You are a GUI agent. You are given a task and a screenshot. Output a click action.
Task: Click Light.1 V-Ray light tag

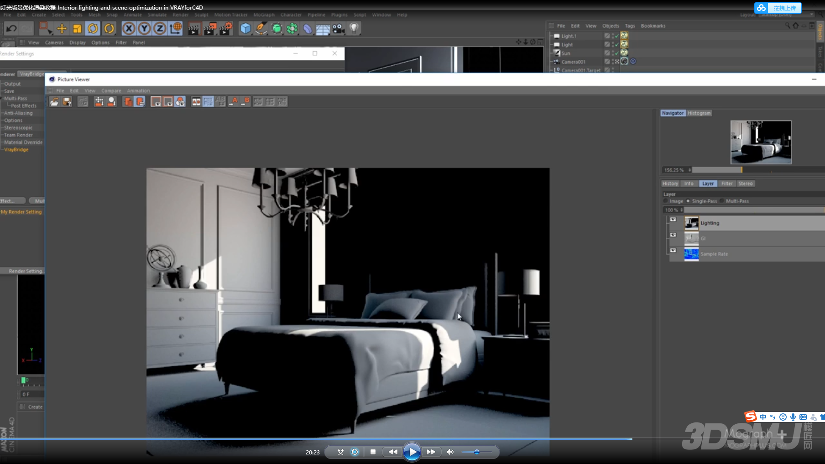pos(624,36)
